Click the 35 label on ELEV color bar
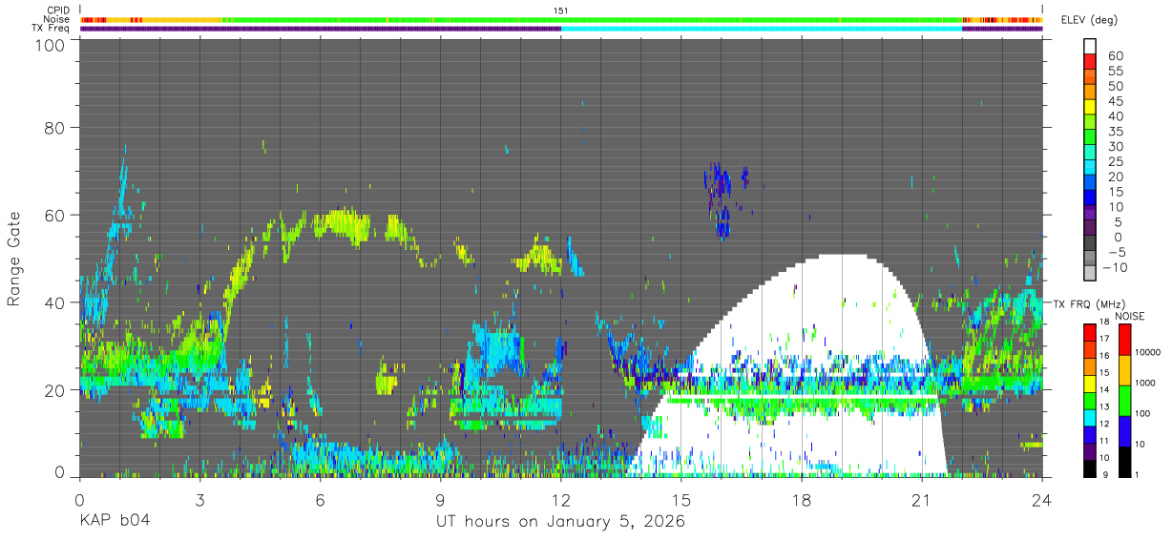The image size is (1172, 541). pos(1115,132)
